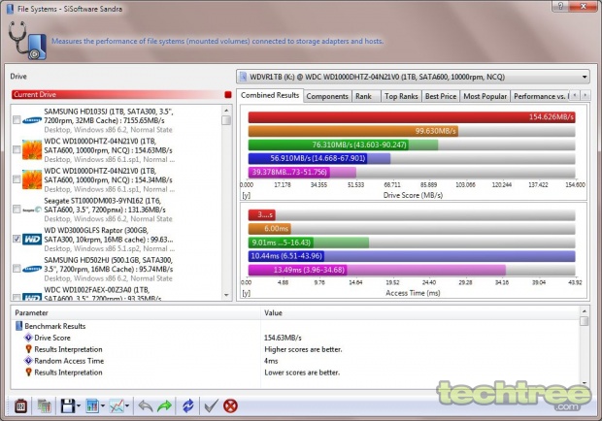Viewport: 602px width, 421px height.
Task: Click the parameter panel scrollbar up arrow
Action: pyautogui.click(x=585, y=311)
